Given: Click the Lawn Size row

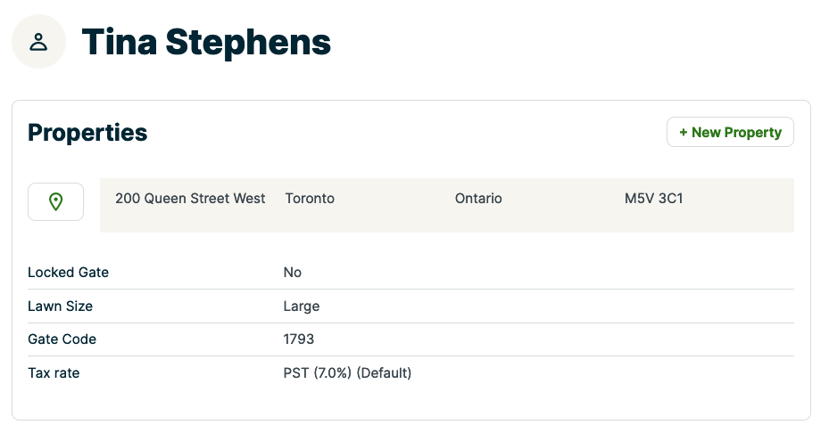Looking at the screenshot, I should click(535, 306).
